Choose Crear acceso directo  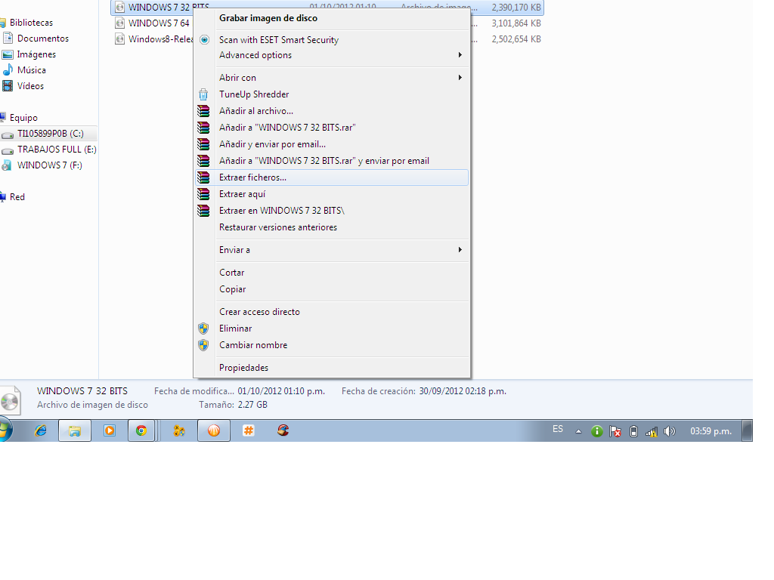260,312
